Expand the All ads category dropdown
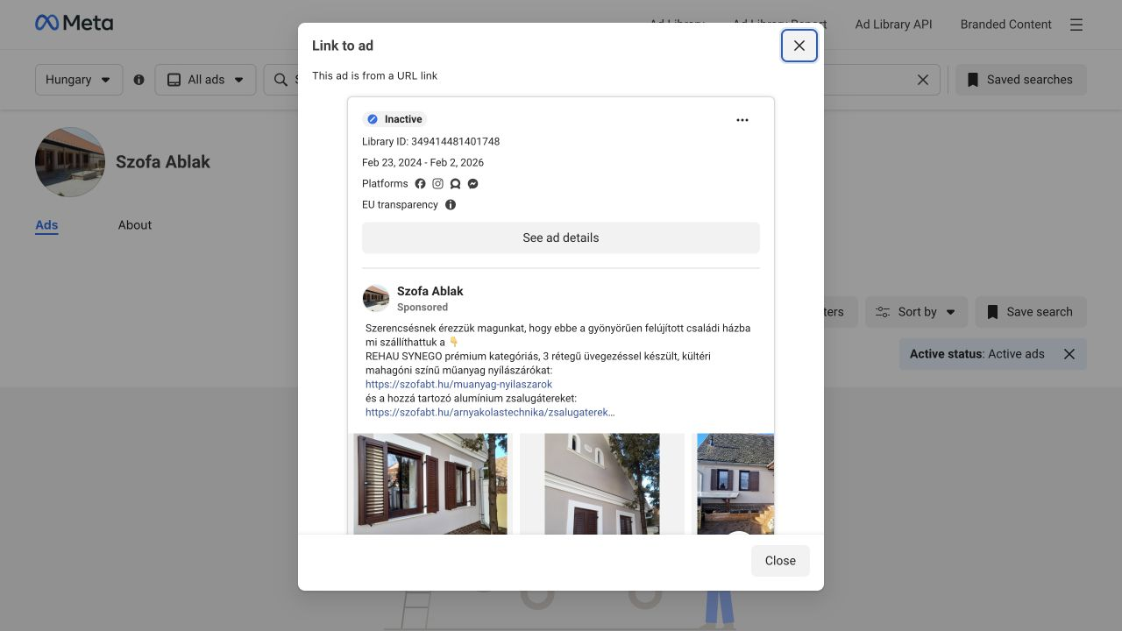 click(x=205, y=80)
